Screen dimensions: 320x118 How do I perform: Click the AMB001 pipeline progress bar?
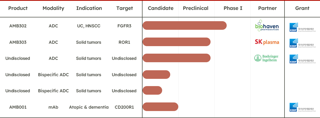click(160, 107)
